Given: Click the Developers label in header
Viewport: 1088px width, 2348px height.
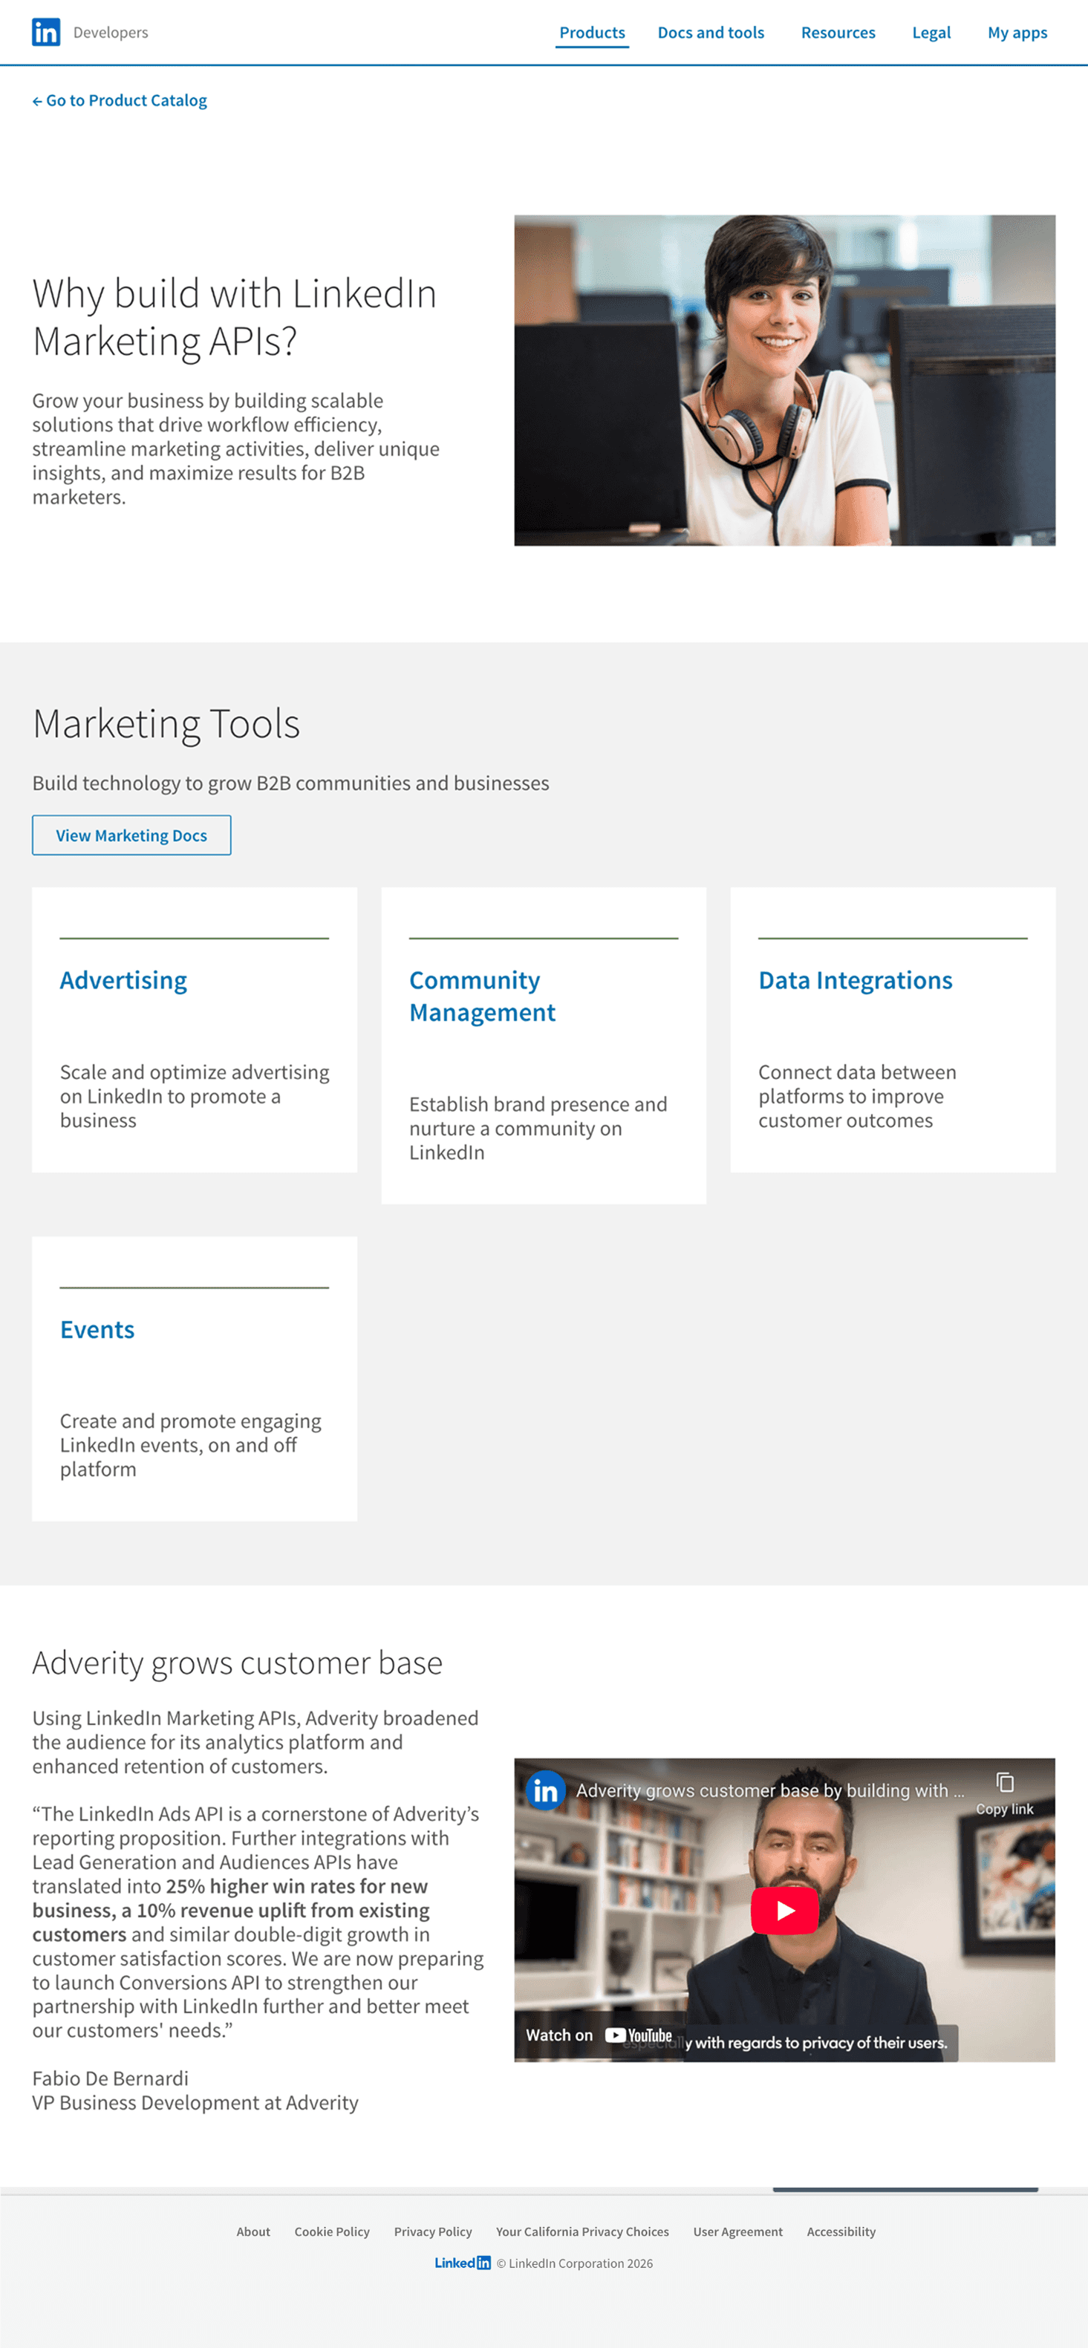Looking at the screenshot, I should tap(111, 33).
